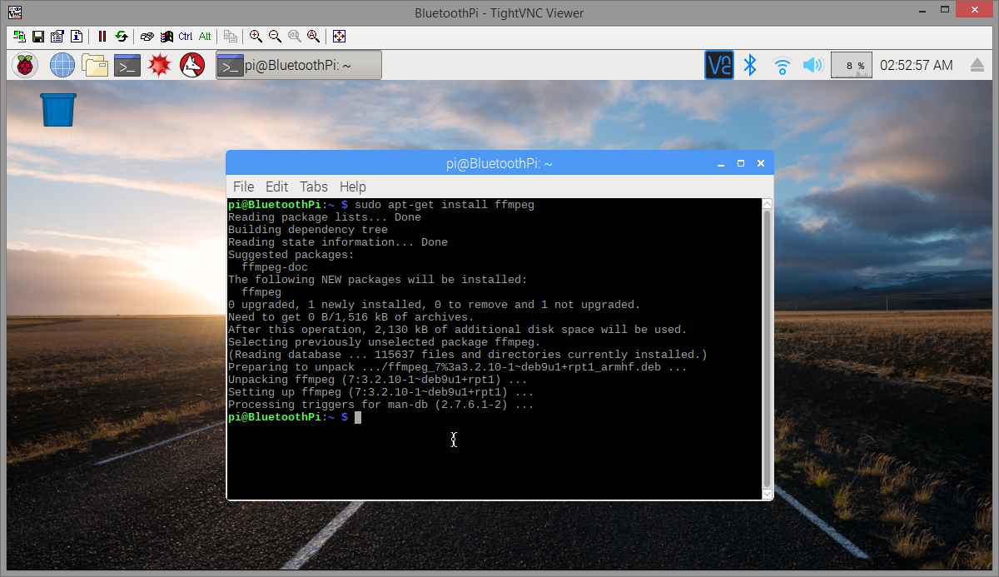Zoom in on the remote desktop

256,37
